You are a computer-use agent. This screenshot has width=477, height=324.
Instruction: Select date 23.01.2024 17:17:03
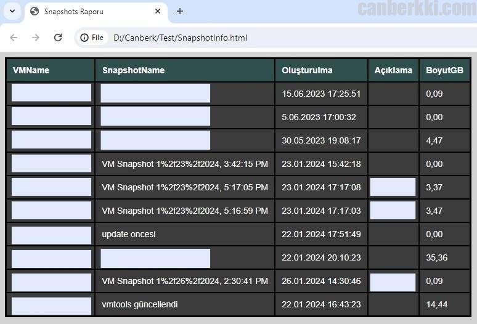click(x=321, y=211)
